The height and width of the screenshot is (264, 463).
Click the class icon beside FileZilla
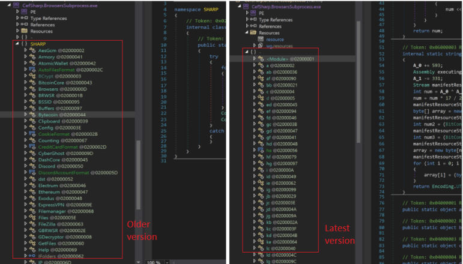coord(32,224)
